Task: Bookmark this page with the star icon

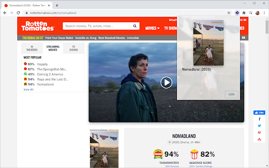Action: pos(229,13)
